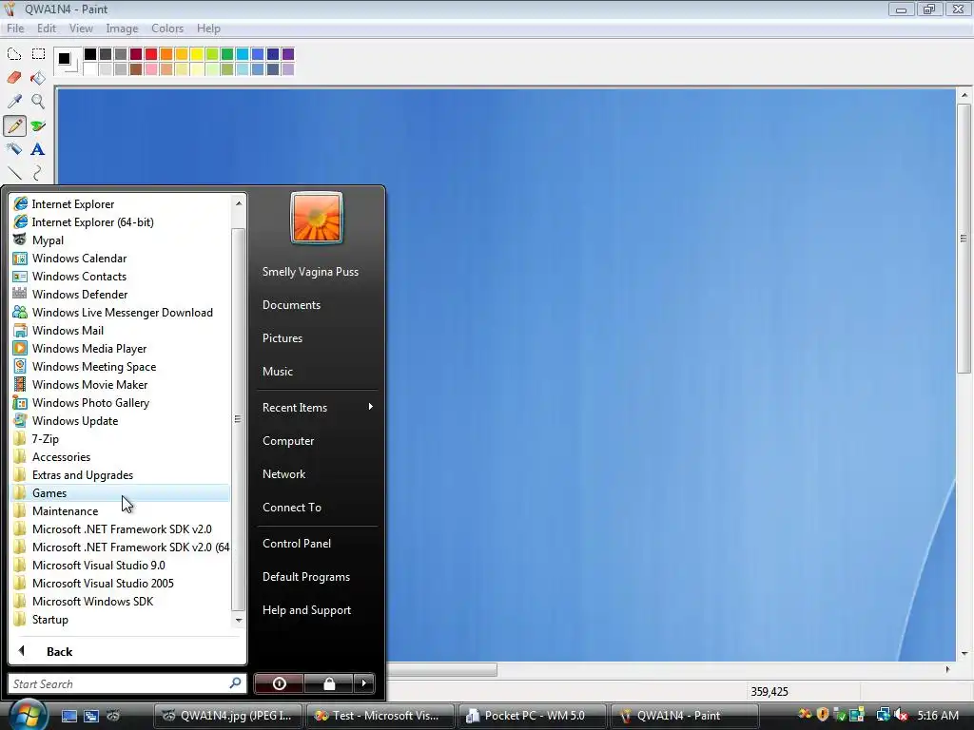
Task: Click the Show Desktop quick launch icon
Action: coord(68,716)
